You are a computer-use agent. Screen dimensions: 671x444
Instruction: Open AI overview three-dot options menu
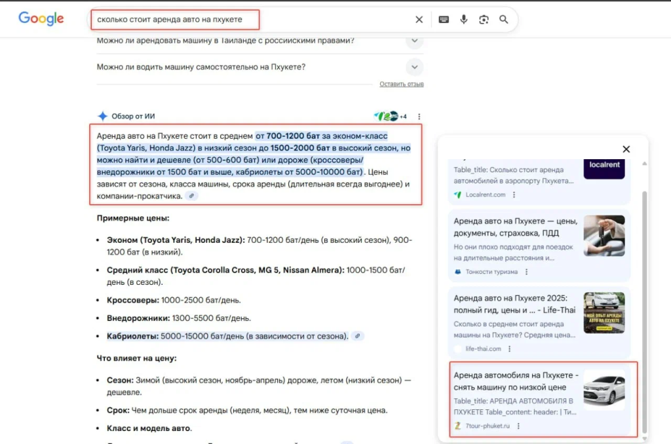(419, 117)
